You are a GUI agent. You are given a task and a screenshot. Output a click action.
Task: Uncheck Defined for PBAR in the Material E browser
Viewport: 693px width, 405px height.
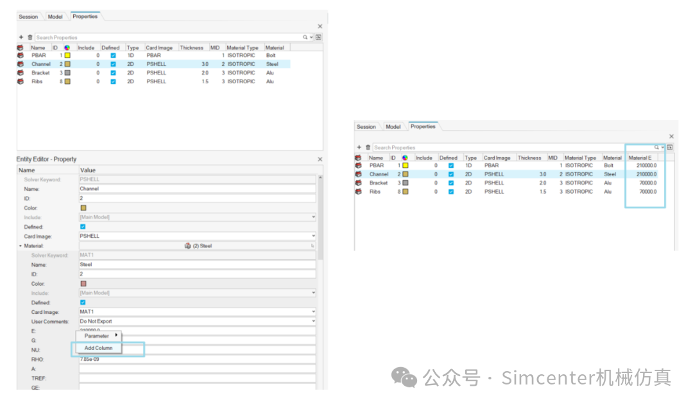[x=450, y=166]
